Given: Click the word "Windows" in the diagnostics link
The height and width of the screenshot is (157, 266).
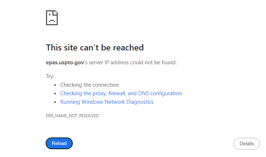Looking at the screenshot, I should point(92,102).
